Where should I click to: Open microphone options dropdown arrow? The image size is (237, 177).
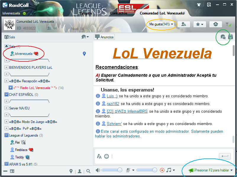133,170
